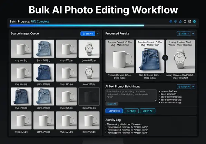This screenshot has height=144, width=206.
Task: Click the tag icon in the progress header
Action: pos(171,21)
